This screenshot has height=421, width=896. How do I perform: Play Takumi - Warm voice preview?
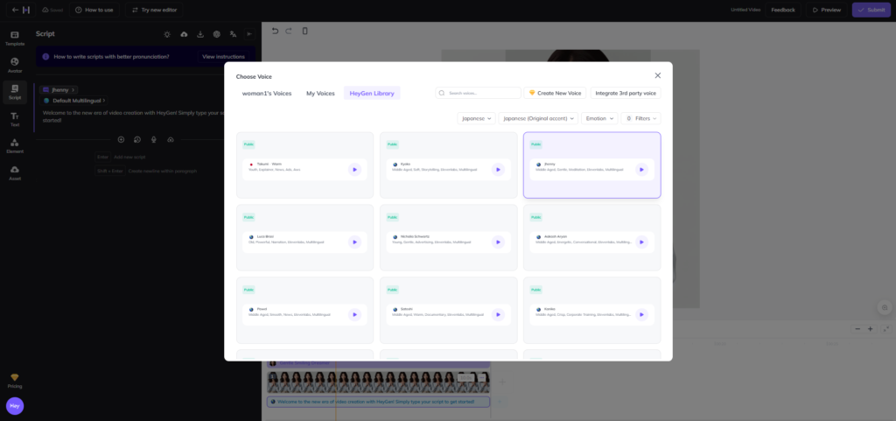tap(355, 170)
